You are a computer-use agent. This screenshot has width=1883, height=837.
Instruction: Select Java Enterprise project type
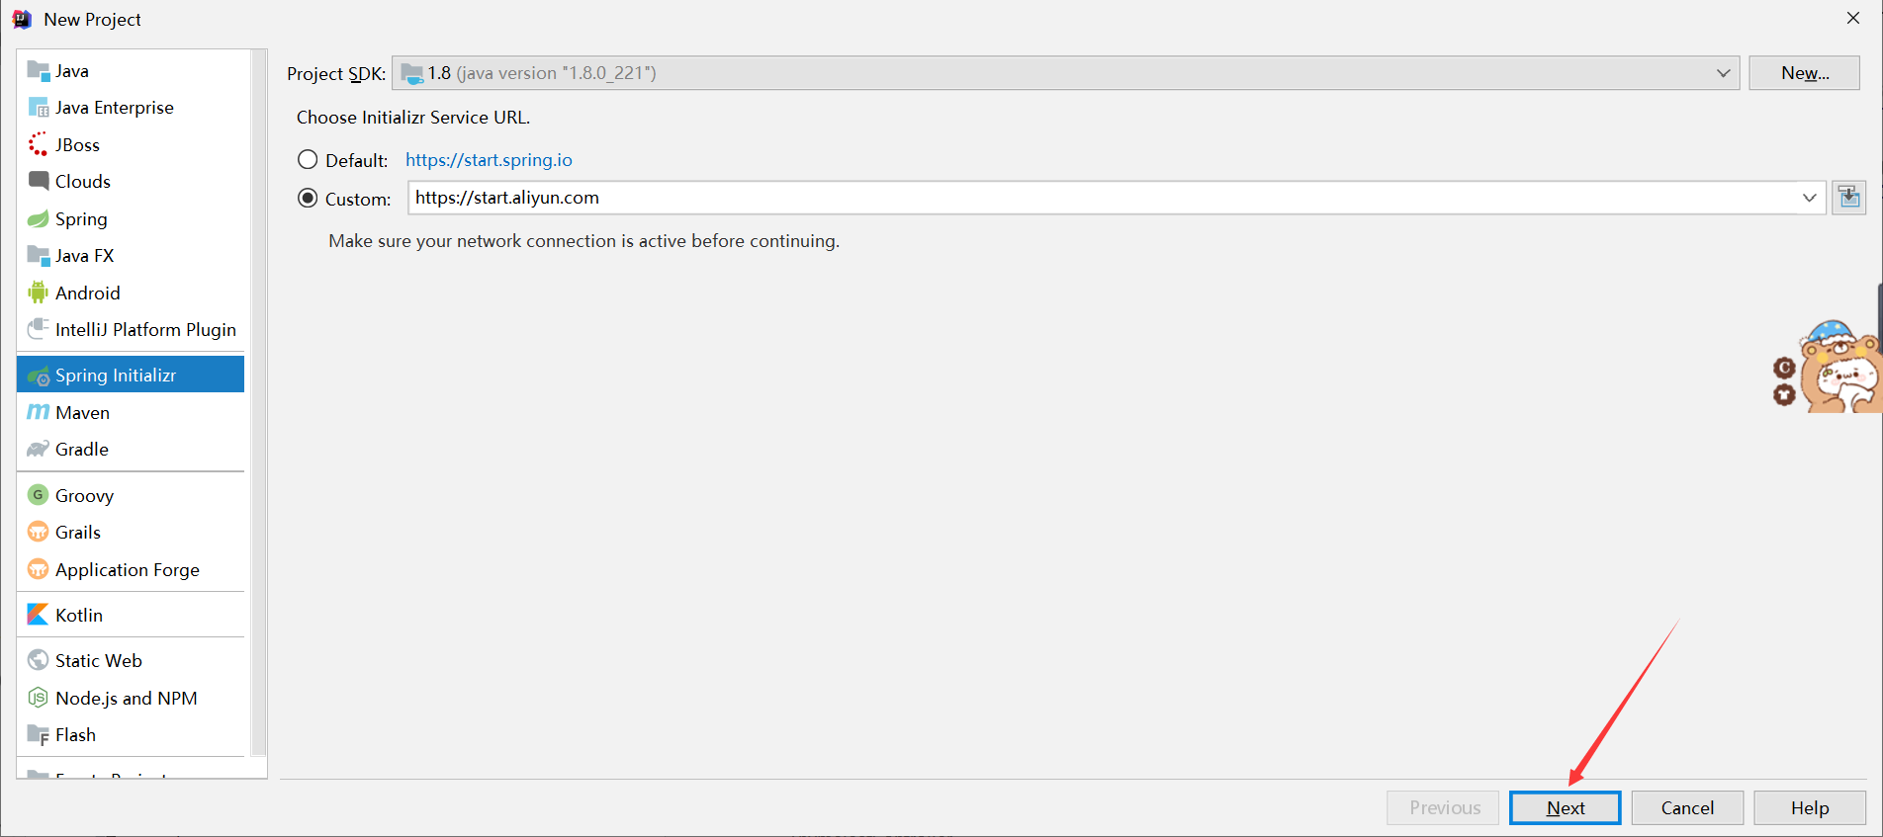pyautogui.click(x=131, y=108)
